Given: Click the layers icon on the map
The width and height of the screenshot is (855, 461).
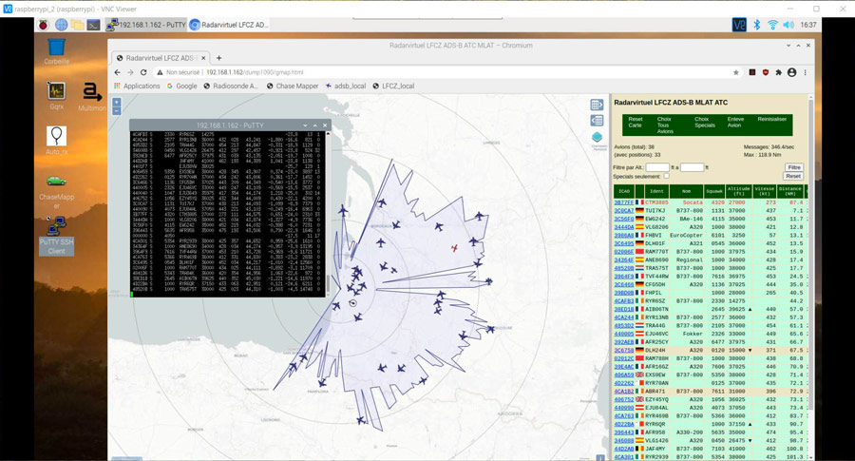Looking at the screenshot, I should pos(598,137).
